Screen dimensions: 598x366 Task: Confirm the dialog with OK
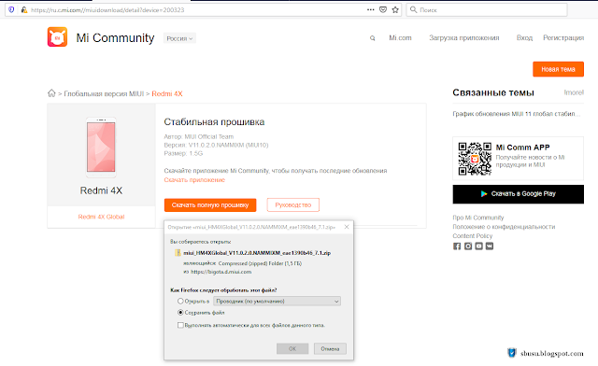[x=292, y=348]
